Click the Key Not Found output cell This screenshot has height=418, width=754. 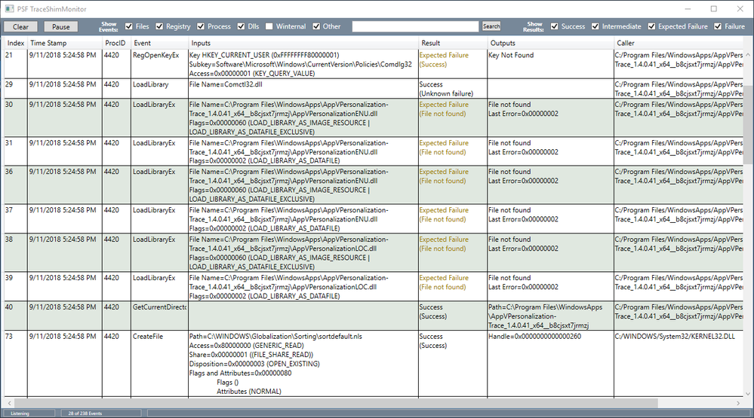[x=550, y=64]
